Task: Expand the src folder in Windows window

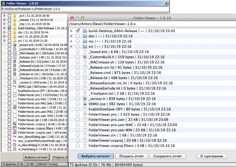Action: click(4, 41)
